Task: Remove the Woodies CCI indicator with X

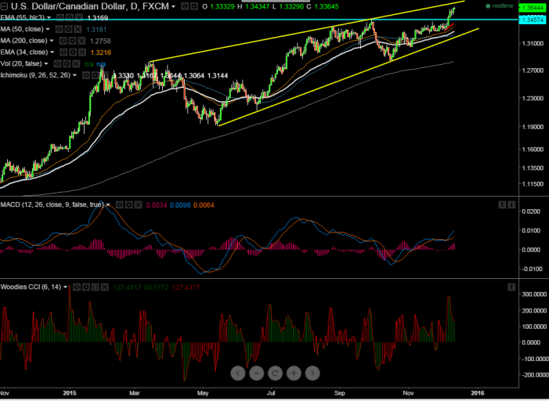Action: coord(105,287)
